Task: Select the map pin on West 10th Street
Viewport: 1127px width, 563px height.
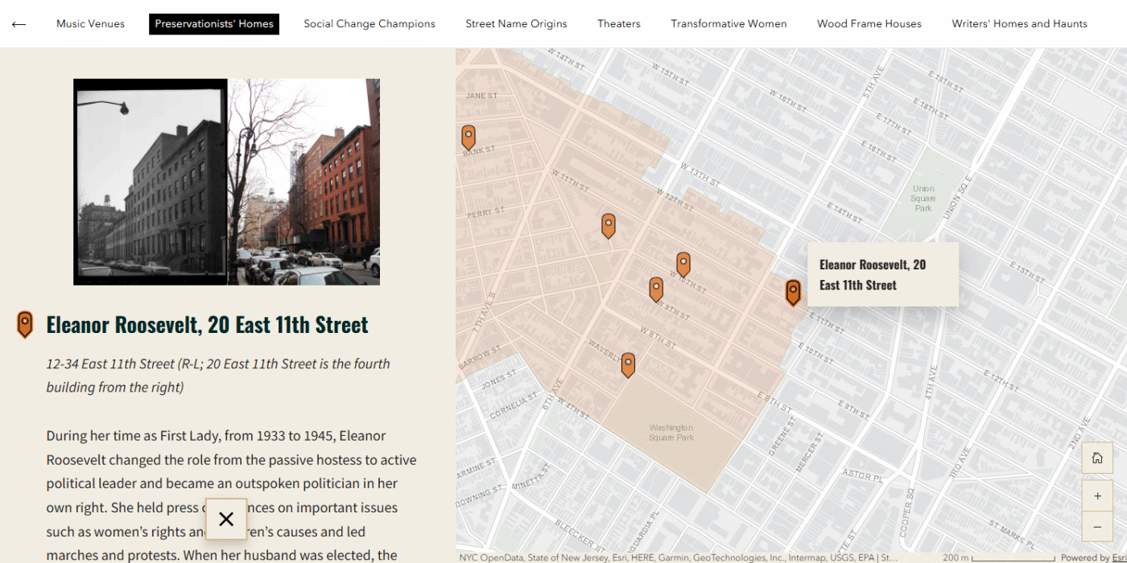Action: click(683, 264)
